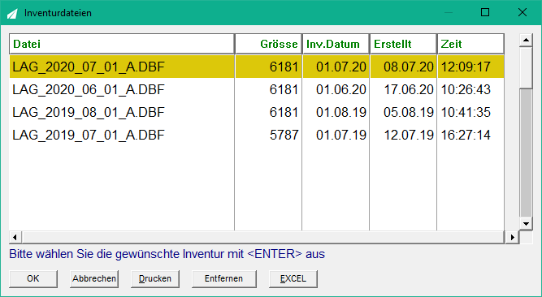Select file LAG_2019_08_01_A.DBF
This screenshot has height=297, width=542.
click(89, 112)
